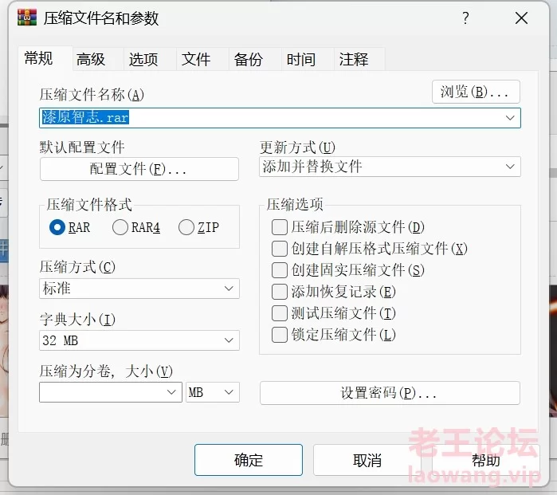This screenshot has width=557, height=495.
Task: Select the RAR format radio button
Action: click(57, 228)
